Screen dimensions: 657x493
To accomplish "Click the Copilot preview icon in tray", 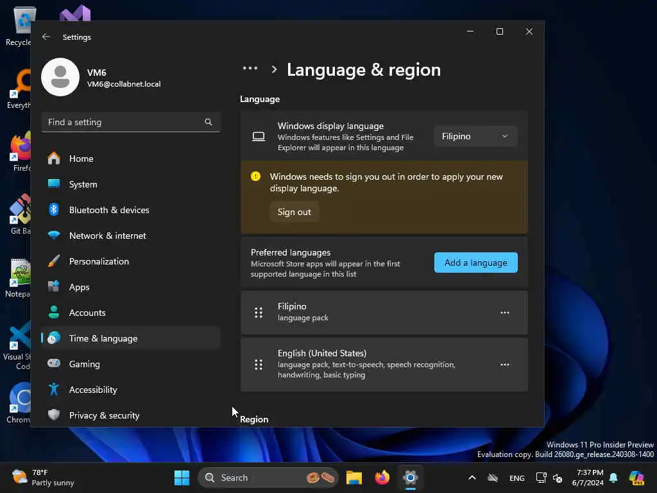I will [x=636, y=478].
